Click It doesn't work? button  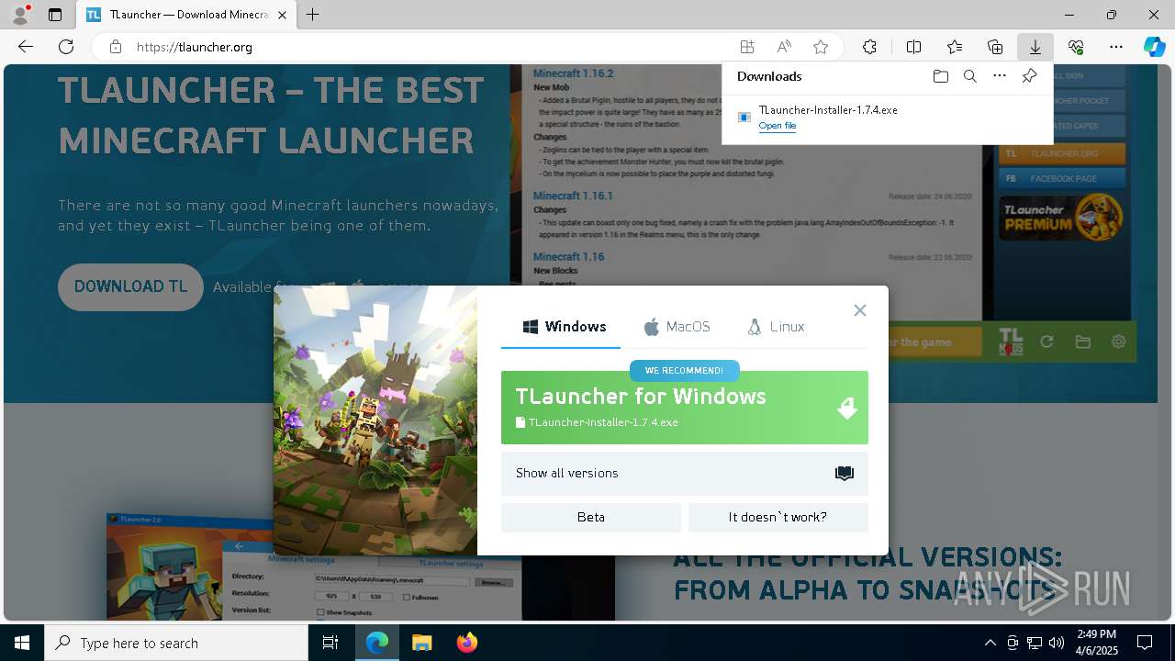[778, 518]
